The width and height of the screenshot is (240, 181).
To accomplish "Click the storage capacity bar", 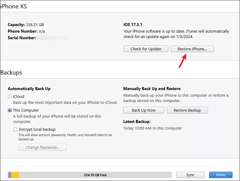I will (90, 175).
